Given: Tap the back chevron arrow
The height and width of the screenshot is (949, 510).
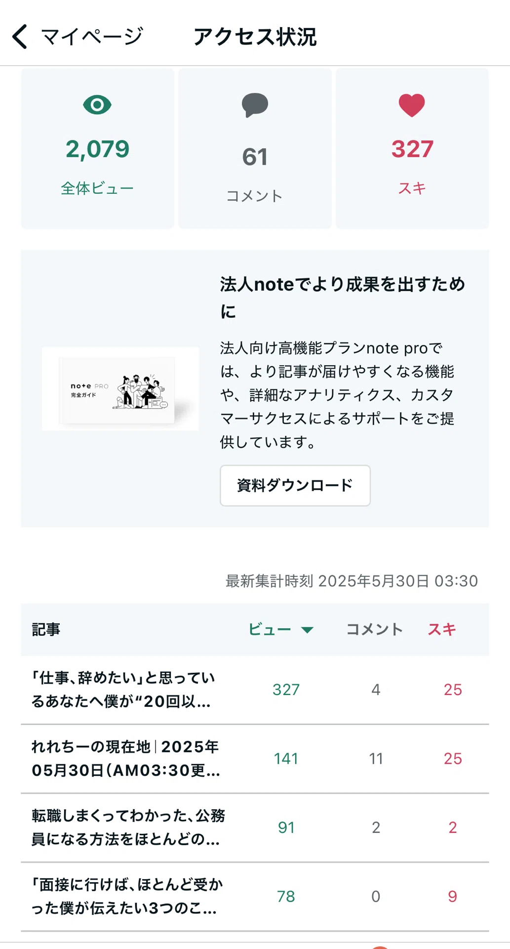Looking at the screenshot, I should 20,37.
